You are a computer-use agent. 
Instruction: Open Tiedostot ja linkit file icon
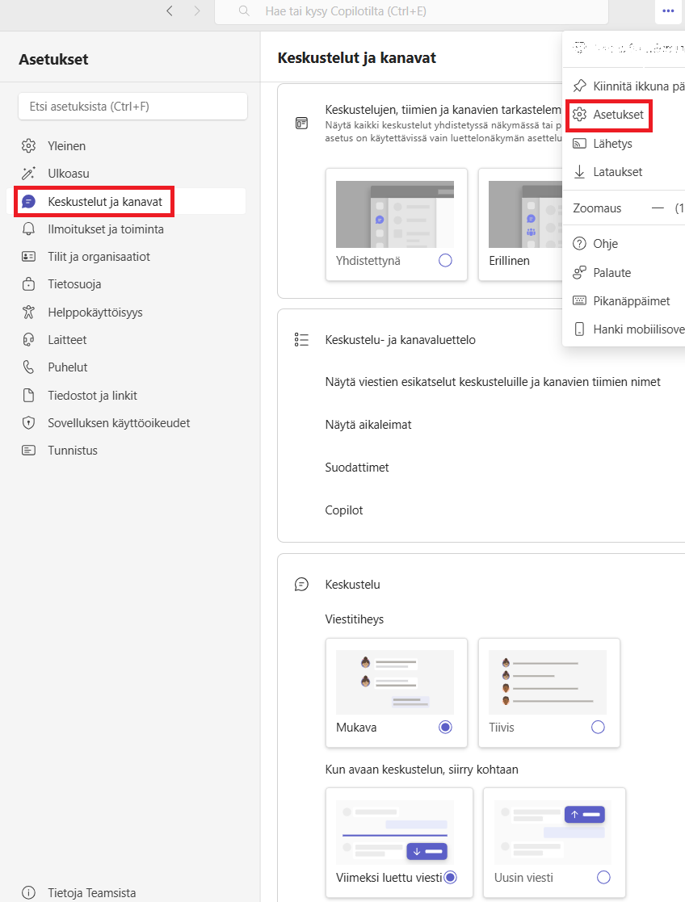click(x=28, y=395)
